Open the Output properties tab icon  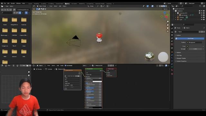172,35
